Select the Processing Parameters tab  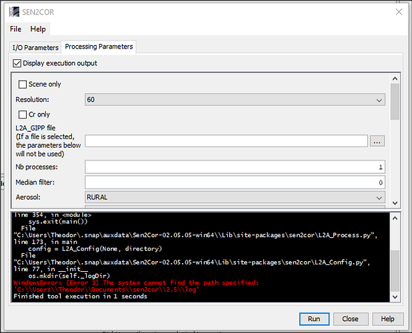(x=99, y=47)
